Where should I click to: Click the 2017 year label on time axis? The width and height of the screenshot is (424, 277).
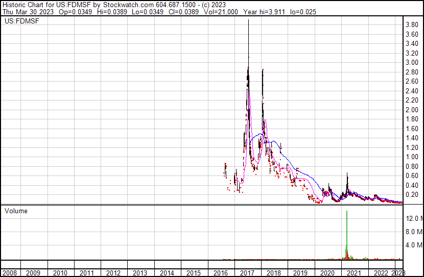(x=247, y=273)
